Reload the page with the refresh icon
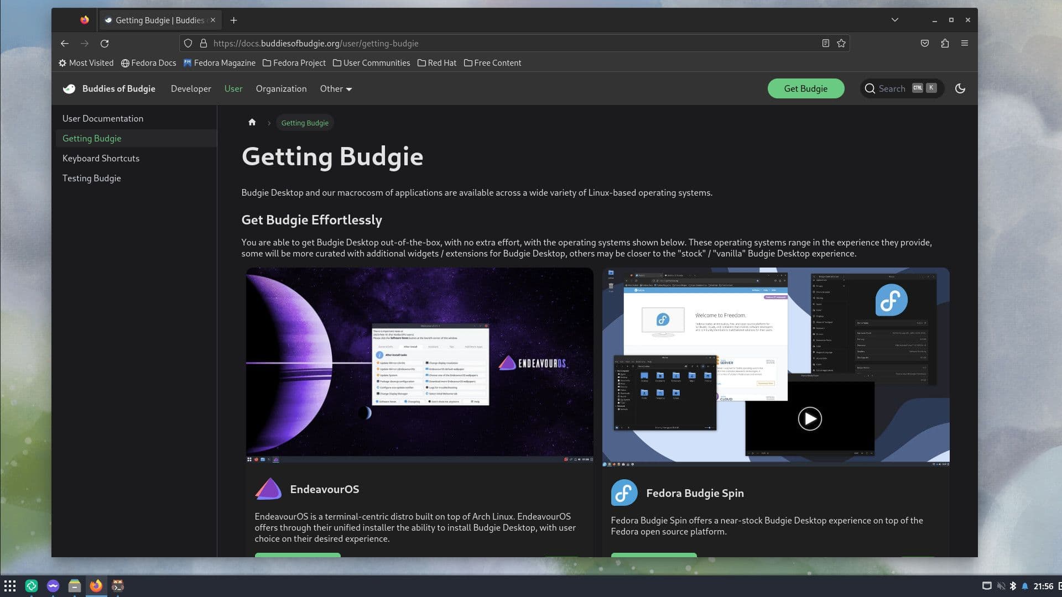The width and height of the screenshot is (1062, 597). pos(105,43)
